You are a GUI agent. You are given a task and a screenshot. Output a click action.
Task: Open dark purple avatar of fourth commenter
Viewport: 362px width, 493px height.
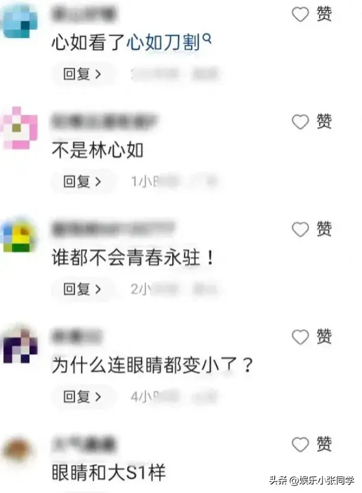pos(20,344)
